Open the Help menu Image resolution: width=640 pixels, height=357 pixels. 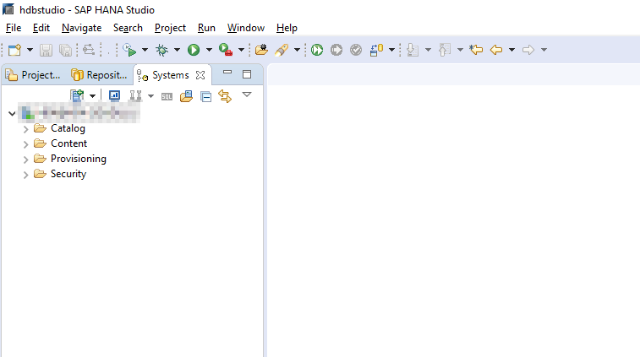287,28
